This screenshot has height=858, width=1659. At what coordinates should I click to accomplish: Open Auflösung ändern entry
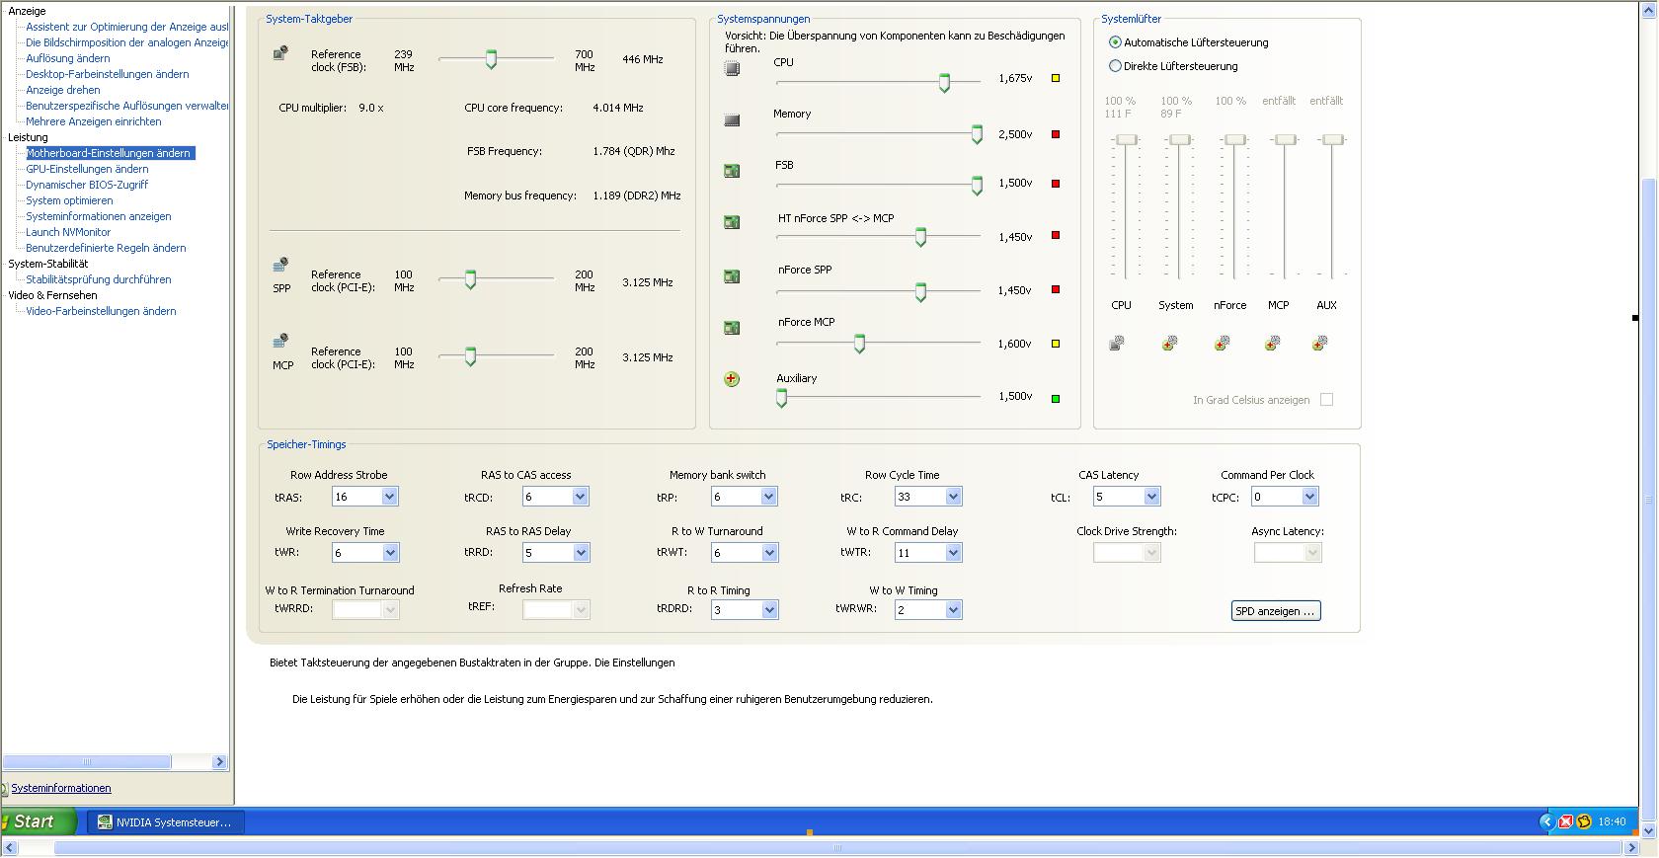68,58
